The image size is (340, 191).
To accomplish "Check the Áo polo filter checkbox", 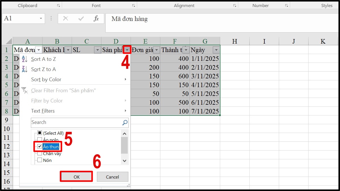I will [x=39, y=140].
